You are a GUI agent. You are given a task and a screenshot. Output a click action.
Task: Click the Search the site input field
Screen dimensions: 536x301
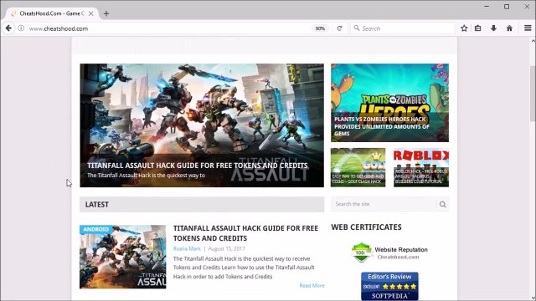pos(384,204)
